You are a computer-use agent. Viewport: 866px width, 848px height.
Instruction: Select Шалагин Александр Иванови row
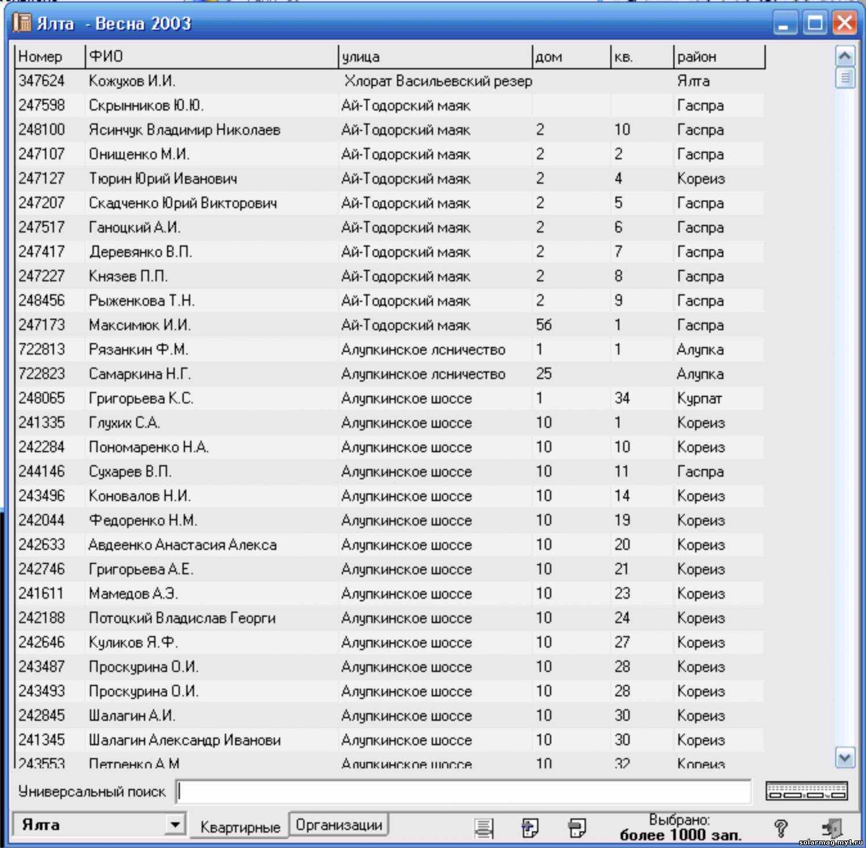(390, 740)
